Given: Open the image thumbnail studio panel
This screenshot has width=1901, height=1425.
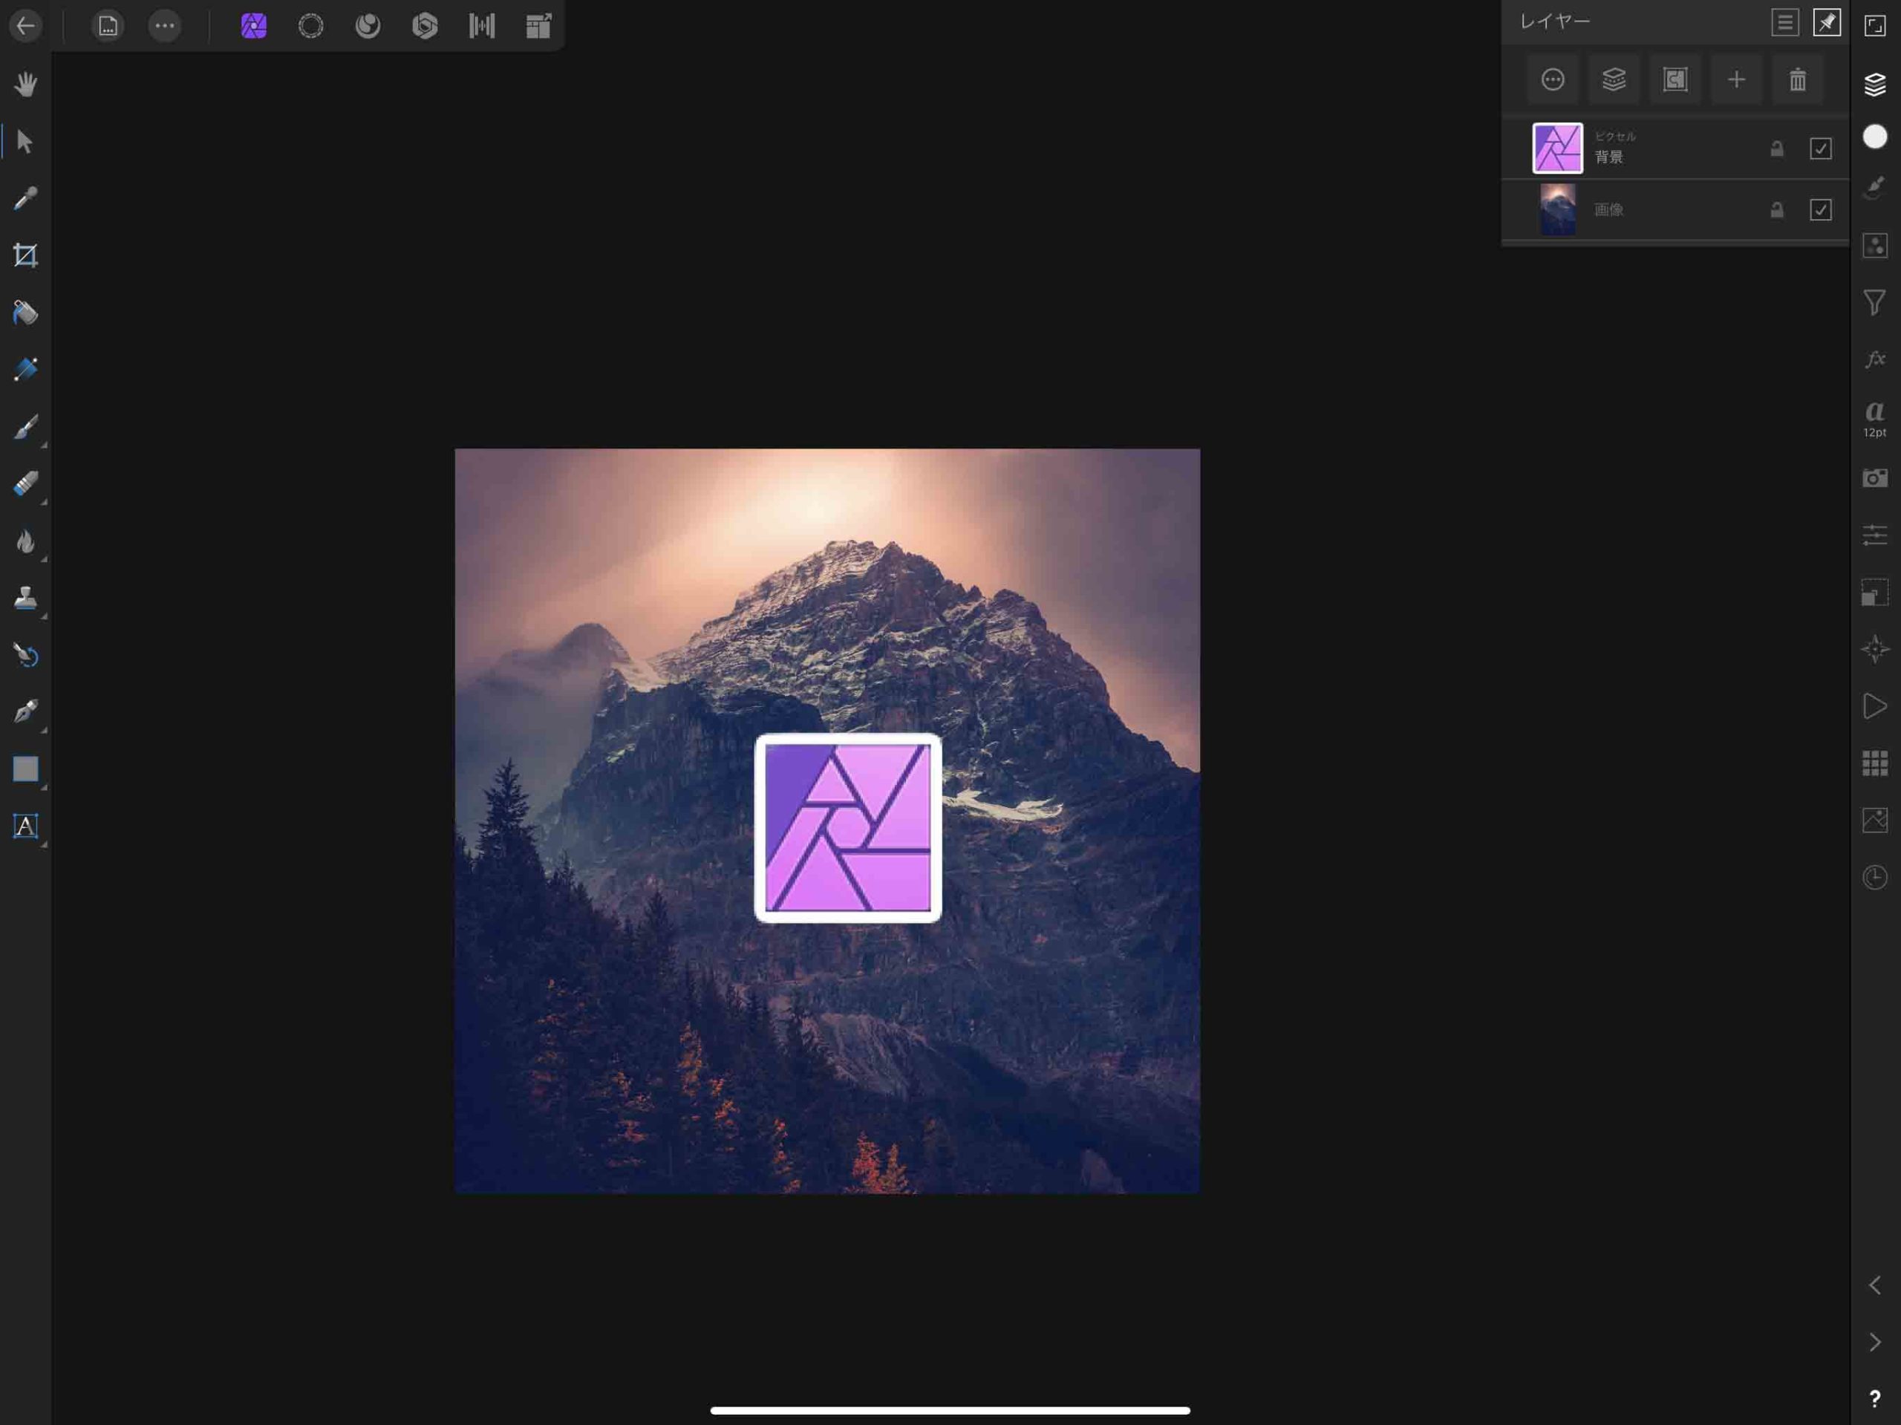Looking at the screenshot, I should (x=1874, y=820).
